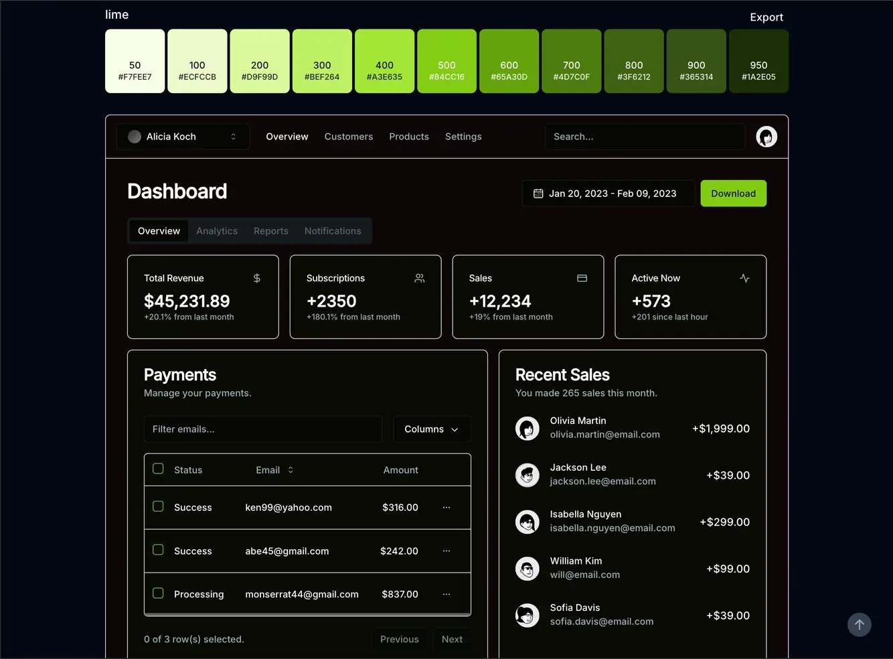Switch to the Reports tab
Screen dimensions: 893x659
coord(271,231)
